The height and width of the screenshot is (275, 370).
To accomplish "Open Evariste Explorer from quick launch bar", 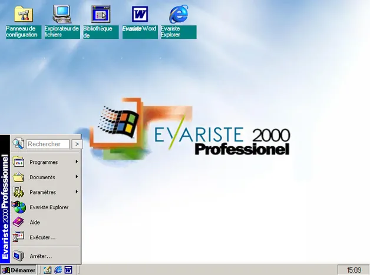I will click(x=58, y=270).
